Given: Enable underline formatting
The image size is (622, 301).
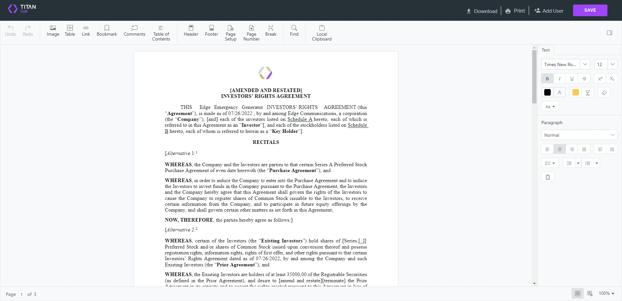Looking at the screenshot, I should pyautogui.click(x=572, y=78).
